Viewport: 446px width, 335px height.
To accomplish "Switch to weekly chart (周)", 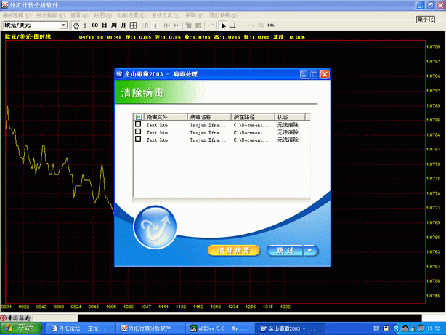I will pos(114,25).
